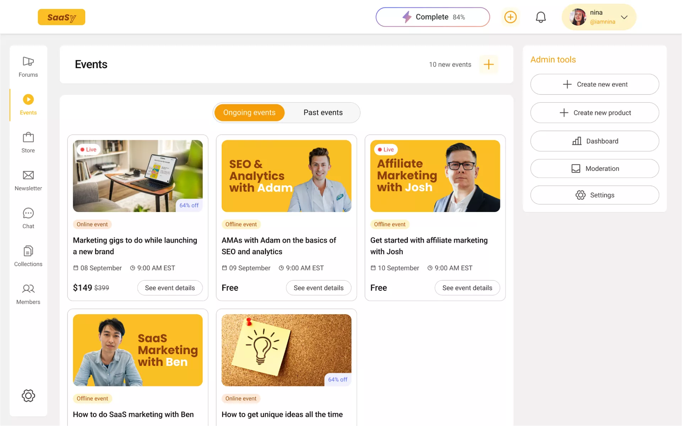Switch to the Past events tab
The image size is (682, 426).
tap(323, 113)
